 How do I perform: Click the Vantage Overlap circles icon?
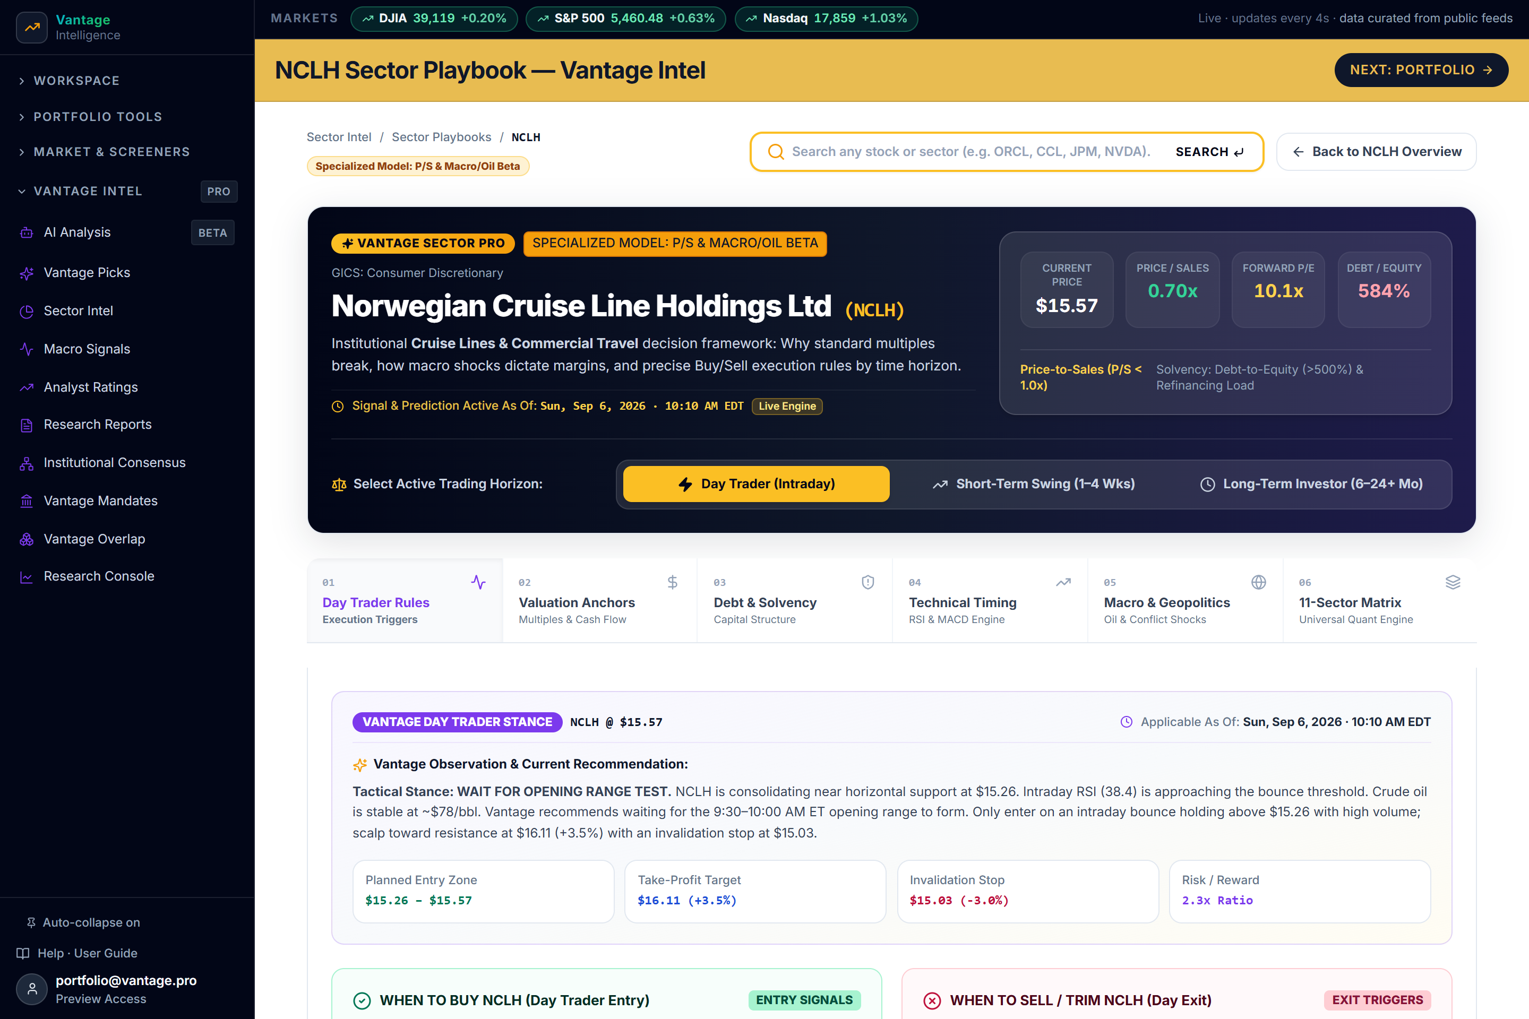pos(27,539)
